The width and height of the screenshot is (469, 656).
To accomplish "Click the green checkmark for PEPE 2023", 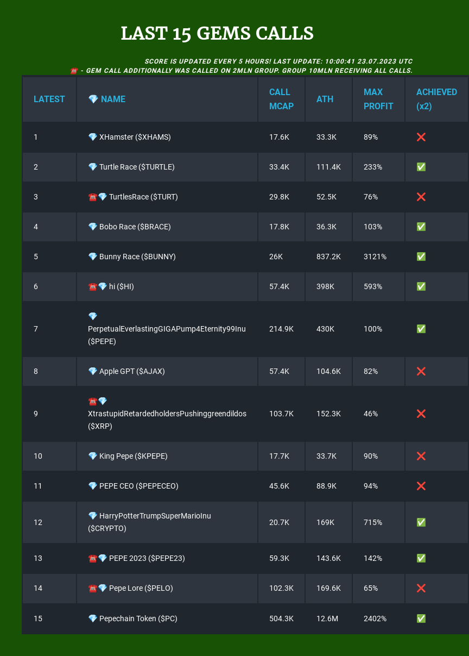I will 421,558.
